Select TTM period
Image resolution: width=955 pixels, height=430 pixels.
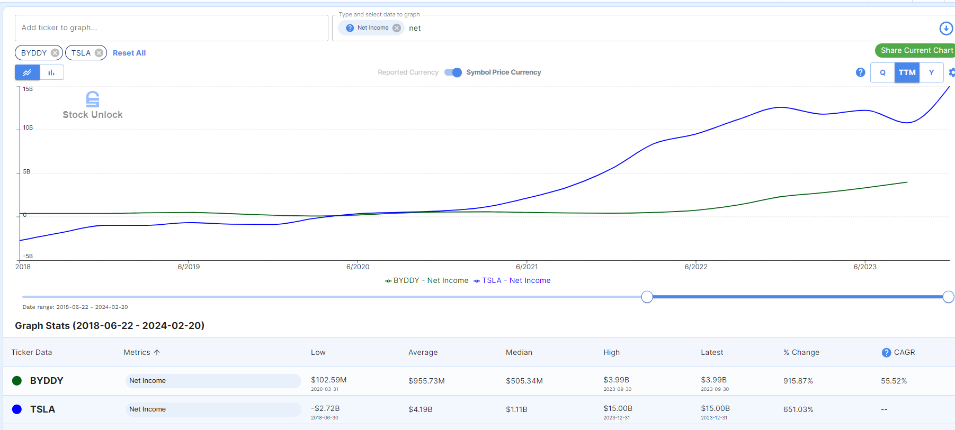[x=907, y=72]
